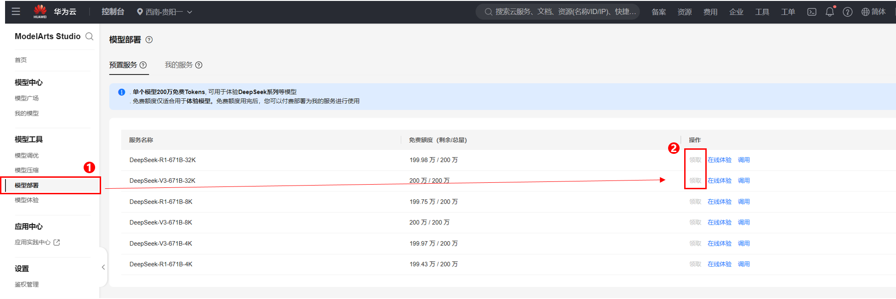
Task: Click 调用 for DeepSeek-V3-671B-4K
Action: [744, 244]
